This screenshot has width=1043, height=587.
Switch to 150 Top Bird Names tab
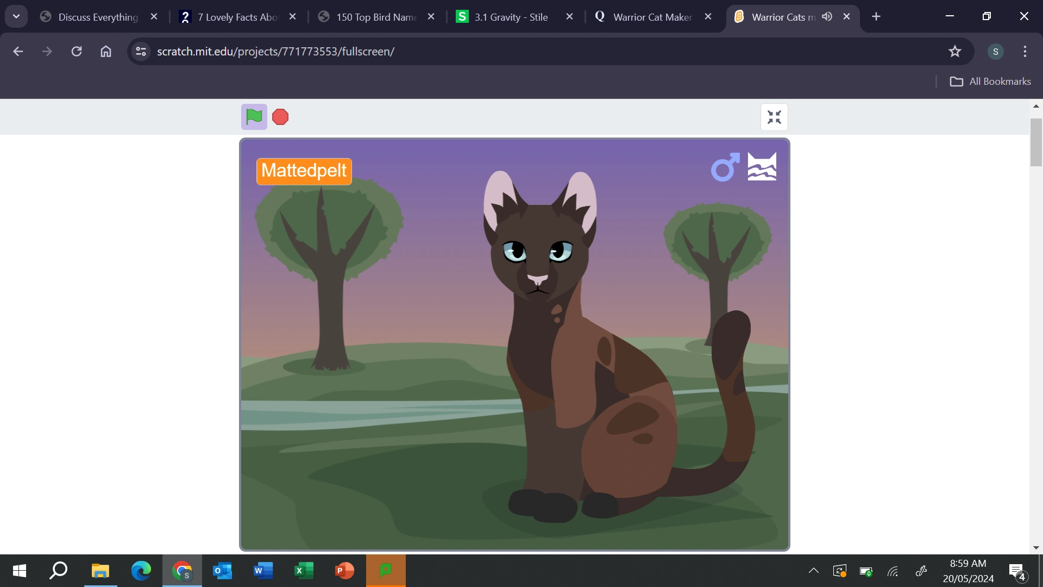coord(376,17)
